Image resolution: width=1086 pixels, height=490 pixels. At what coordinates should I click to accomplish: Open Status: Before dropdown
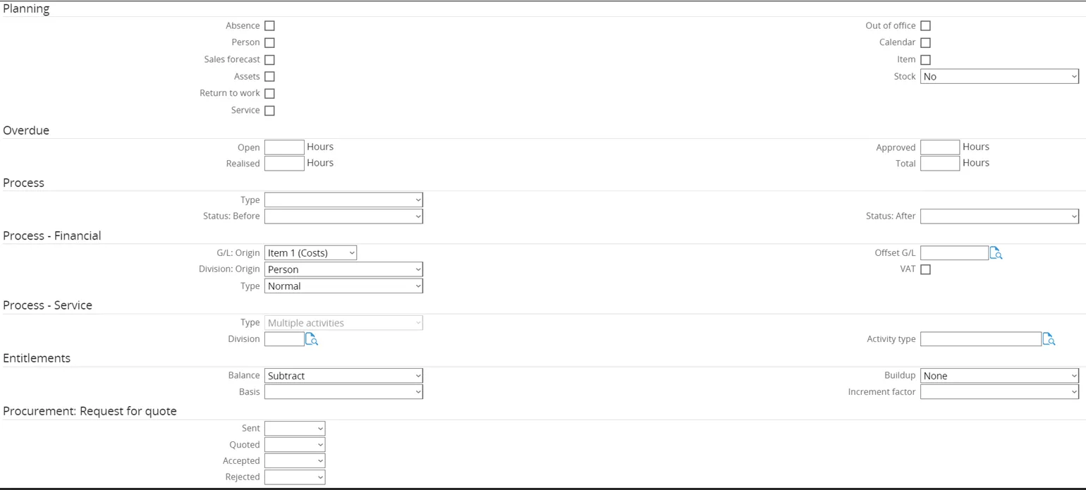coord(343,216)
